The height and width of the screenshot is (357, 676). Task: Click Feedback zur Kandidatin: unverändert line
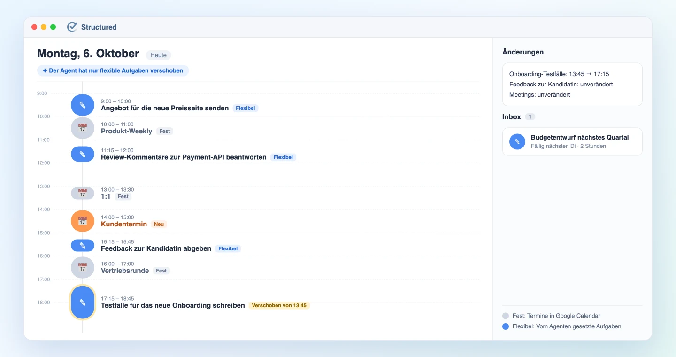561,85
